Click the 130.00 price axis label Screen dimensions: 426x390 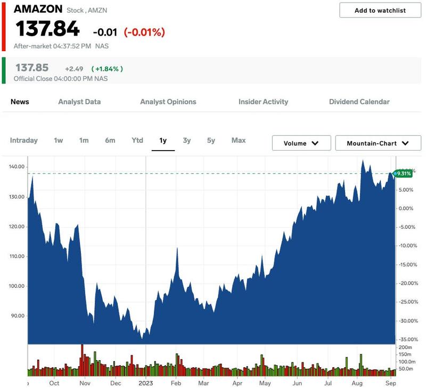click(17, 197)
